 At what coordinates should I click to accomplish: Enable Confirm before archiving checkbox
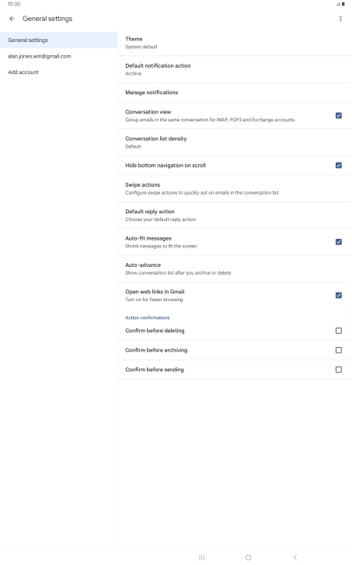click(339, 350)
